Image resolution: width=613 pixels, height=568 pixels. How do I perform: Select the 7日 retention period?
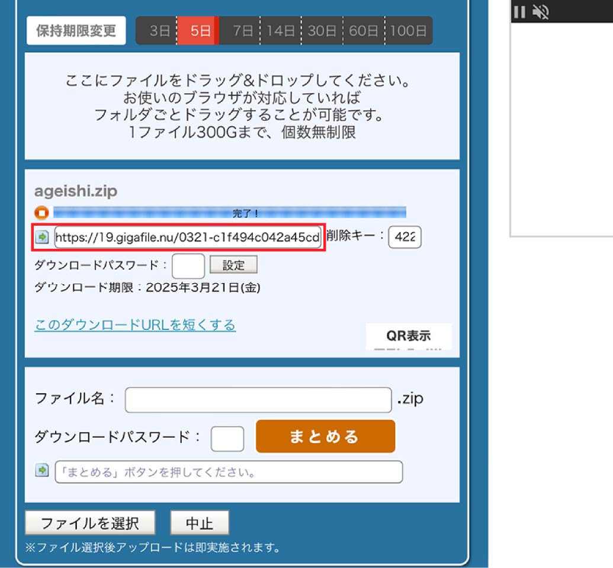(x=243, y=31)
